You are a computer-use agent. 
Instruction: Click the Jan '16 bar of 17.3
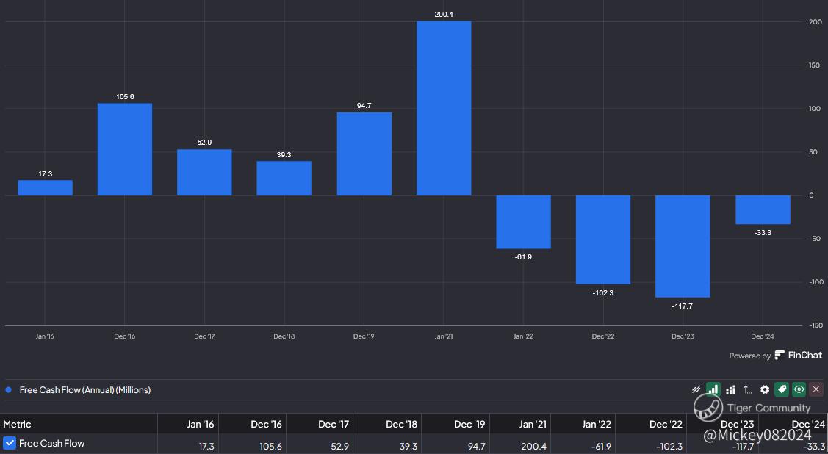[x=45, y=188]
